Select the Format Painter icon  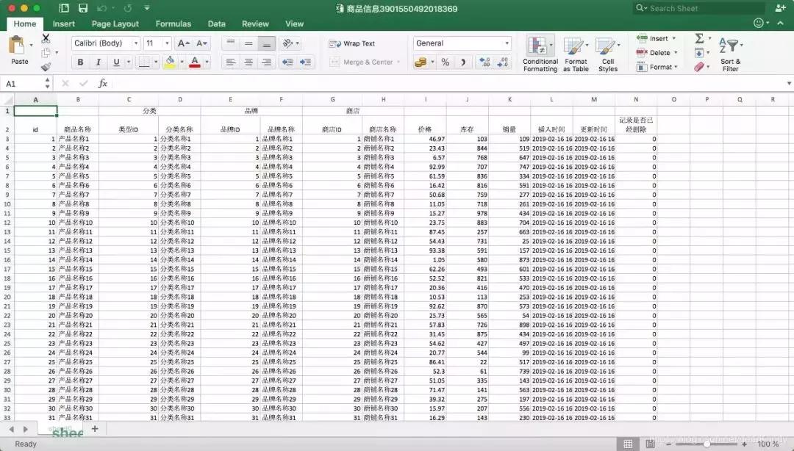coord(46,68)
